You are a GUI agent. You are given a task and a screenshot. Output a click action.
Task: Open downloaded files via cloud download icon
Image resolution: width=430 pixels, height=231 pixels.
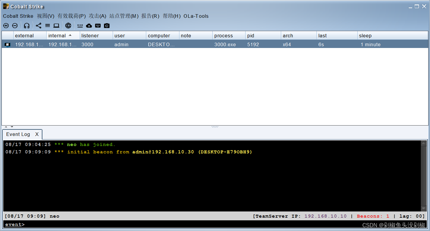pos(89,26)
